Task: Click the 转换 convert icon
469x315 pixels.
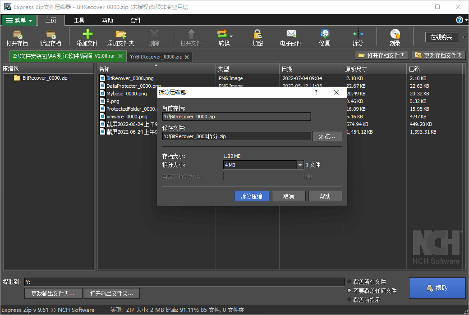Action: 222,34
